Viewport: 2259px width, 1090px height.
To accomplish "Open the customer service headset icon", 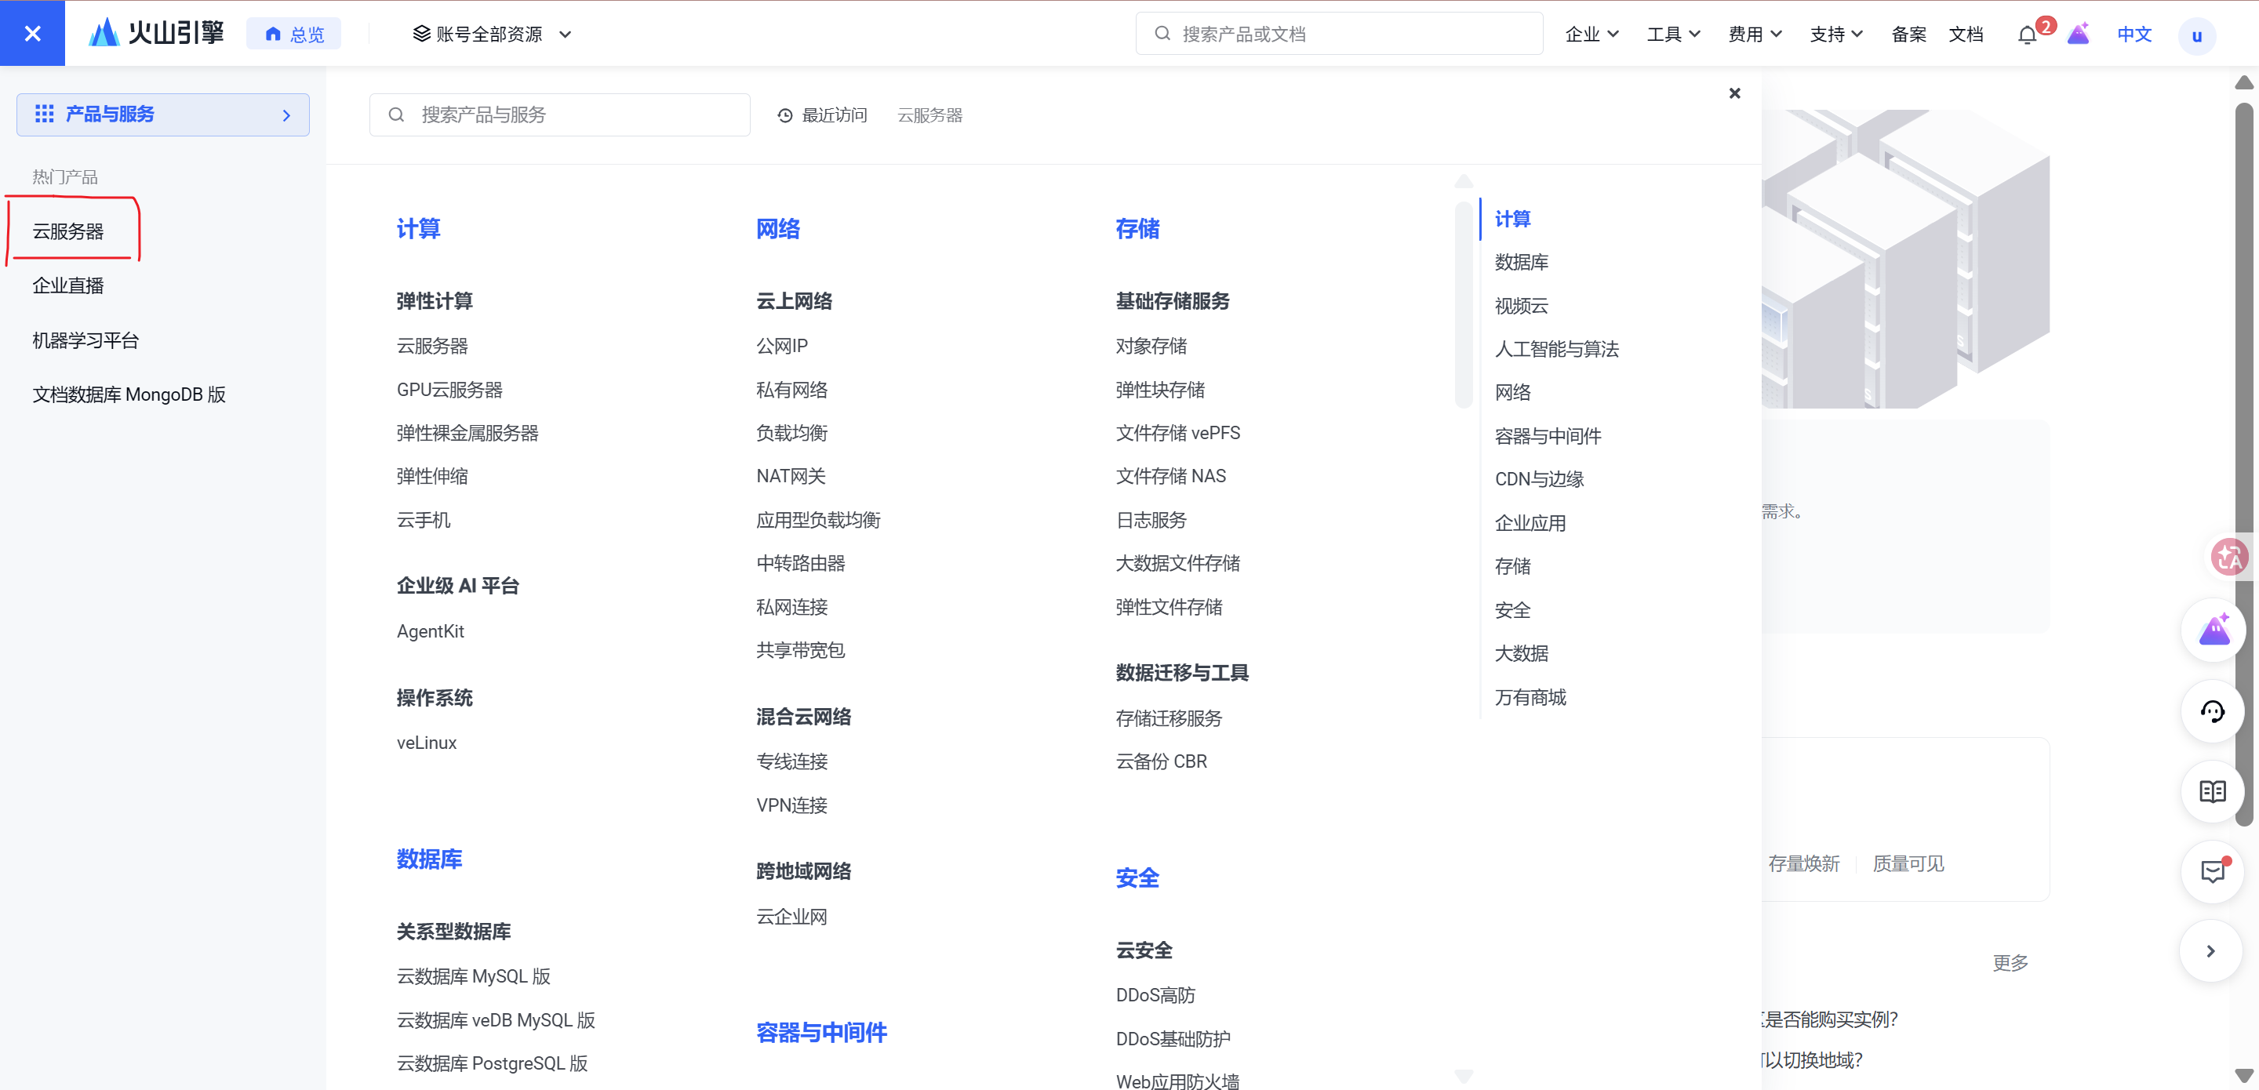I will point(2213,711).
